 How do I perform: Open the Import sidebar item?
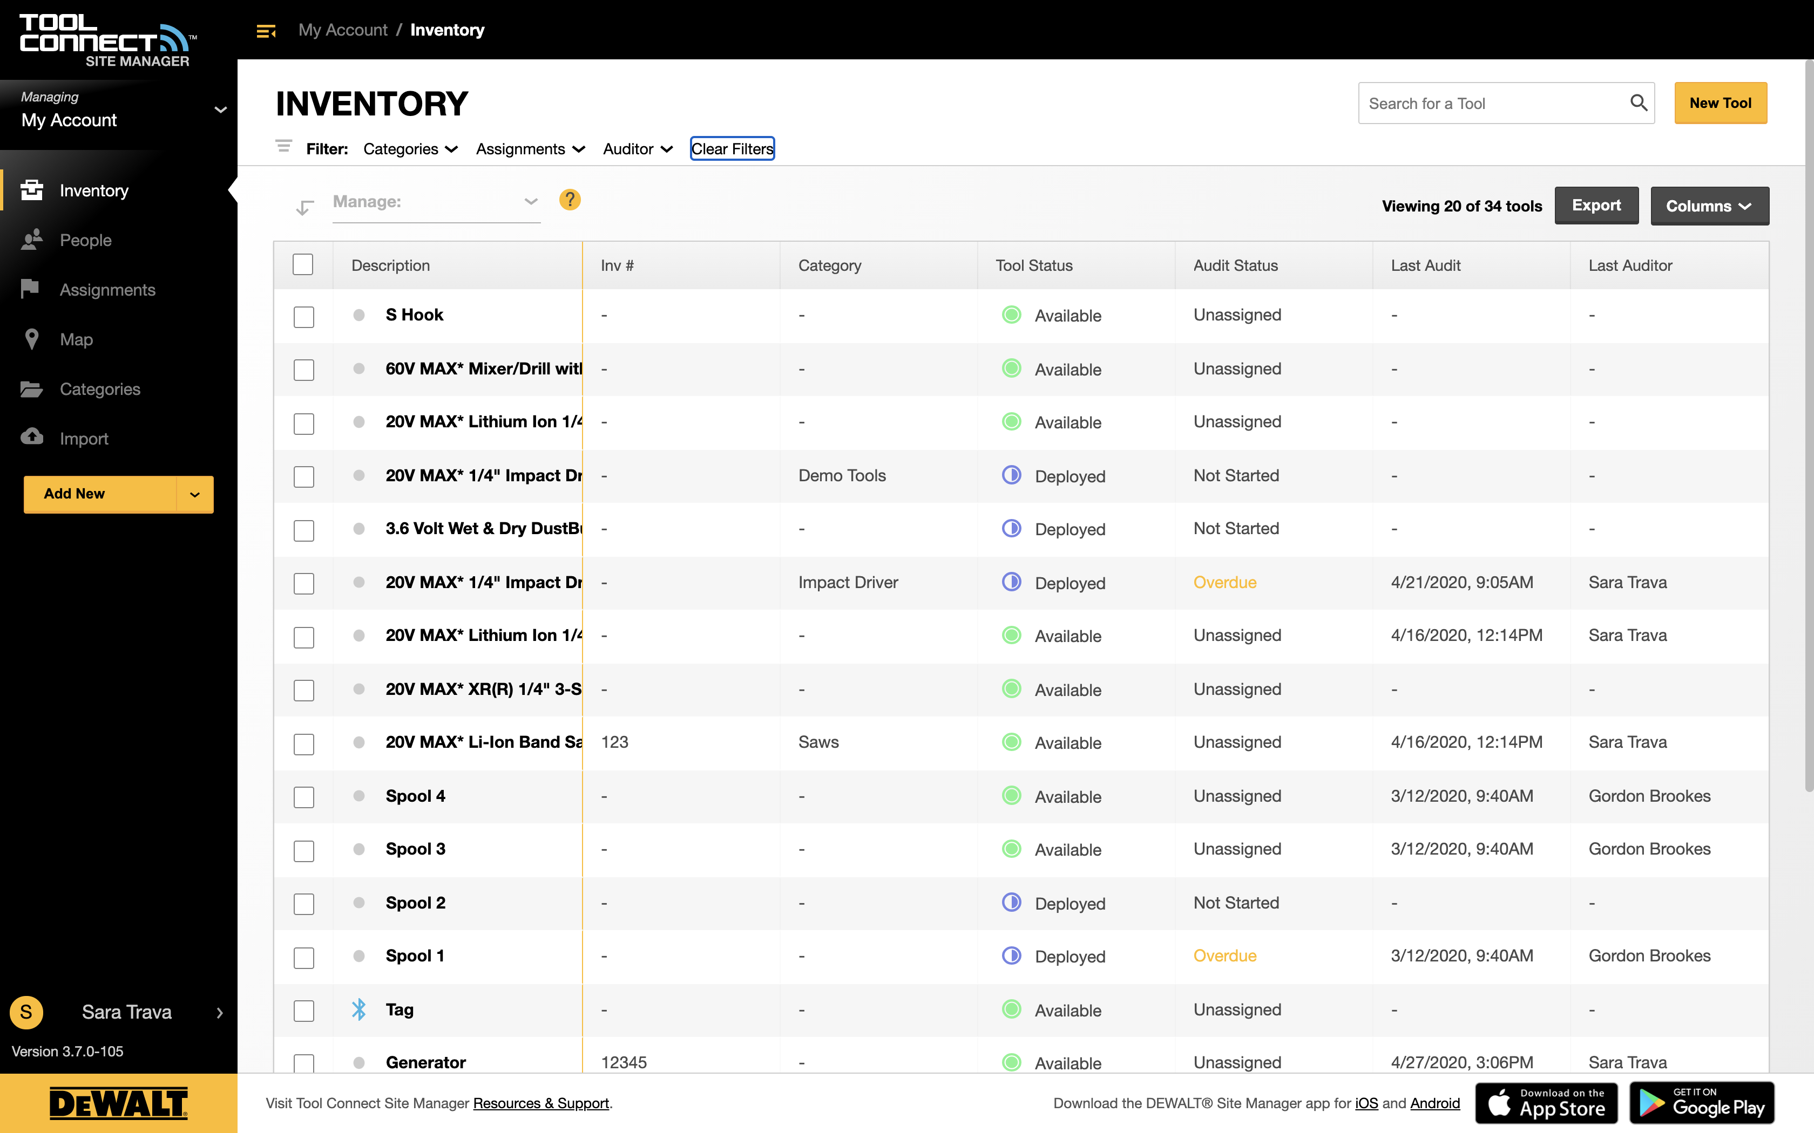tap(84, 438)
